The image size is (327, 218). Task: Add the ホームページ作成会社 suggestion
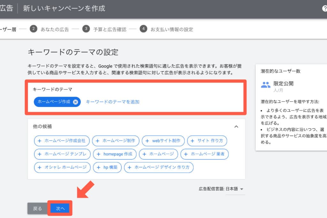point(62,140)
